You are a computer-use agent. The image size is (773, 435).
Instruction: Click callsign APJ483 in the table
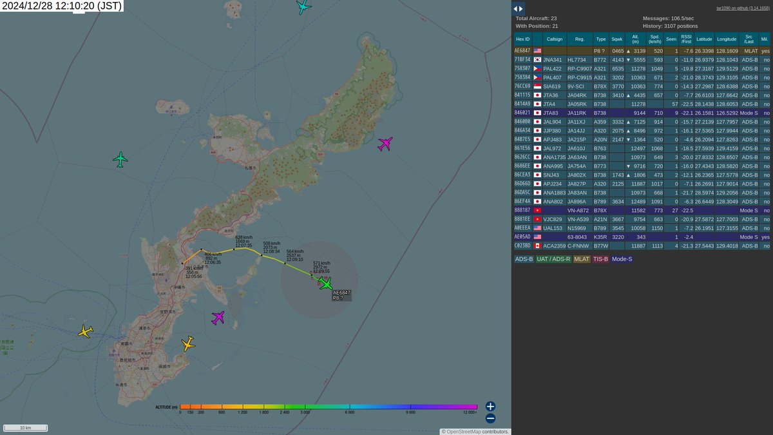(553, 139)
